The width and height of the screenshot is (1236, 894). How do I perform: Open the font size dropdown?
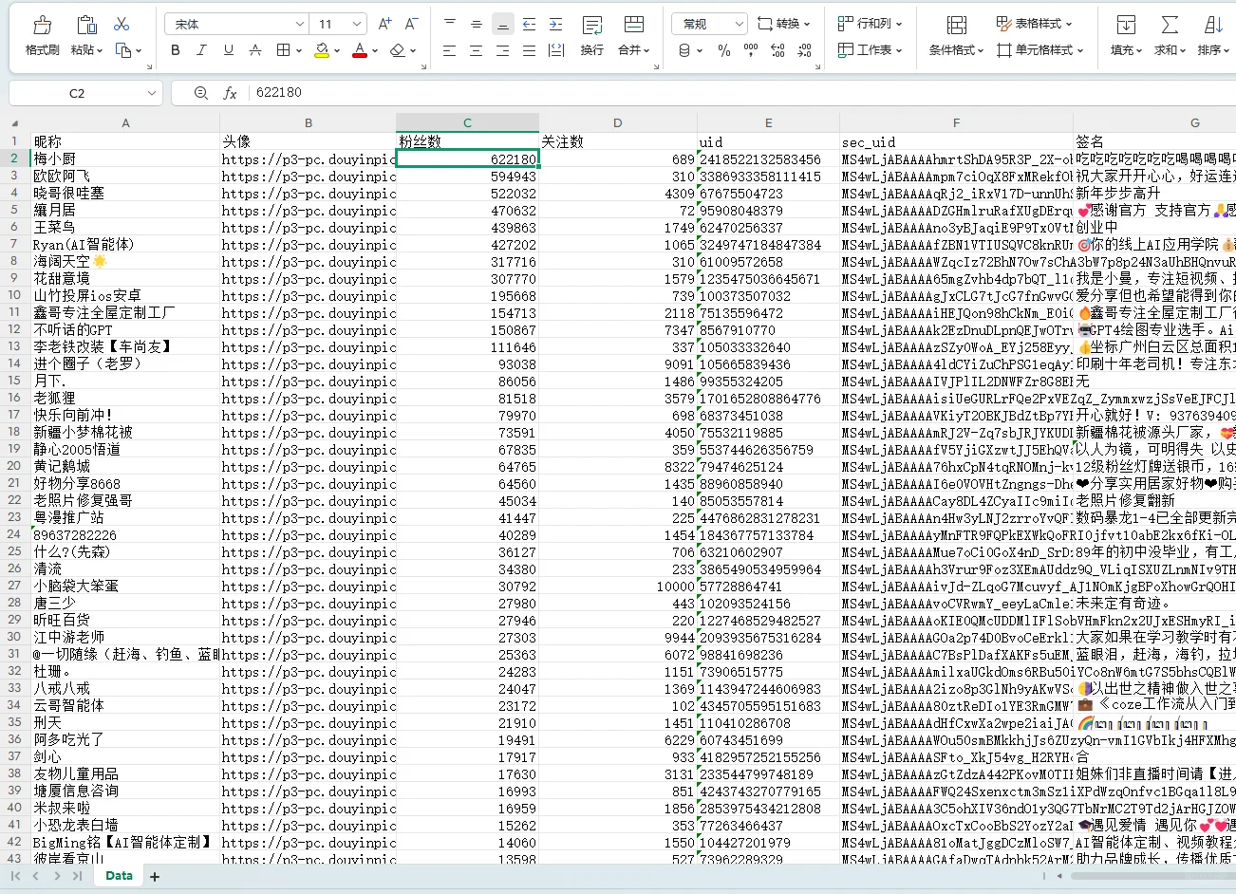(357, 24)
